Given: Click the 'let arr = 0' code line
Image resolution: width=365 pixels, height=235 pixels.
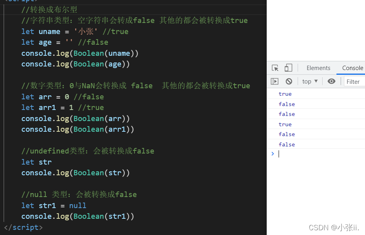Looking at the screenshot, I should (x=63, y=97).
